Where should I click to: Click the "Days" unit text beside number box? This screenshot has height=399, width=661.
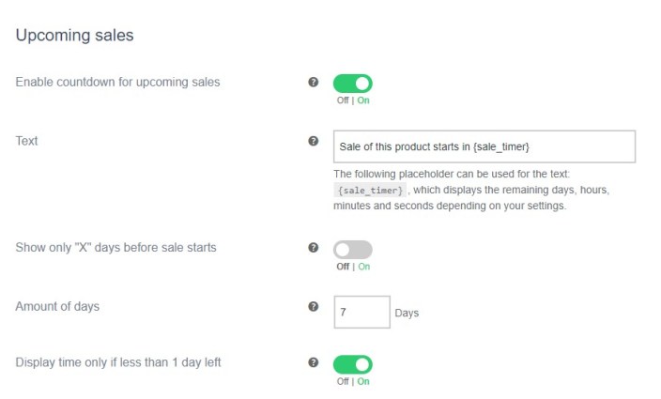tap(407, 313)
